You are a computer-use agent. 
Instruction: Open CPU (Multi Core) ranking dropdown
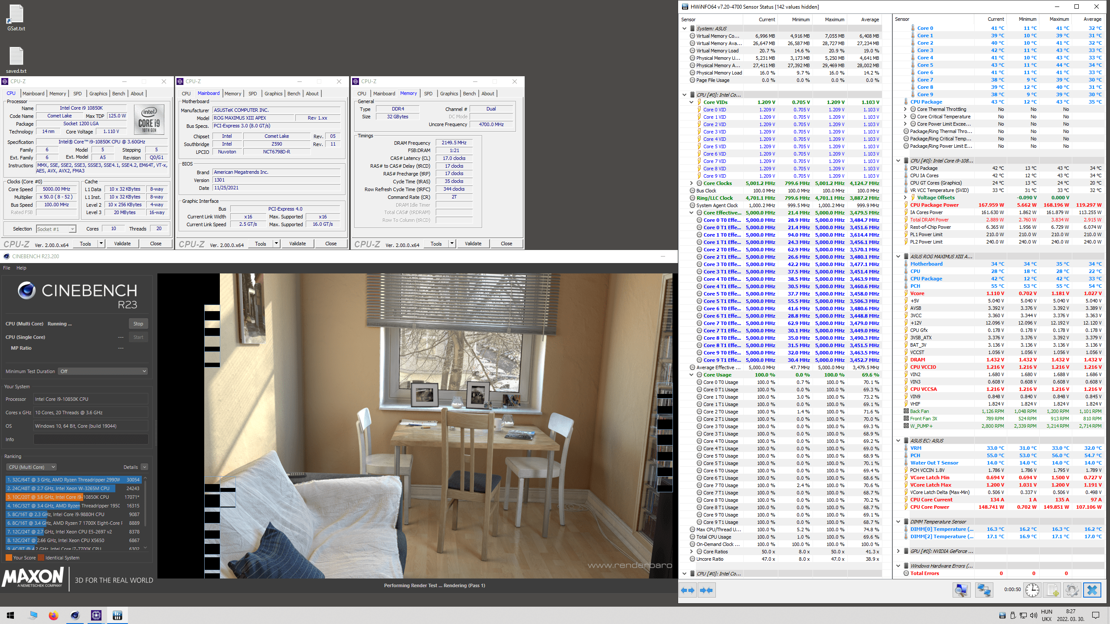(x=32, y=467)
